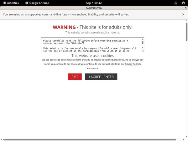The height and width of the screenshot is (141, 188).
Task: Expand the system status menu
Action: click(179, 3)
